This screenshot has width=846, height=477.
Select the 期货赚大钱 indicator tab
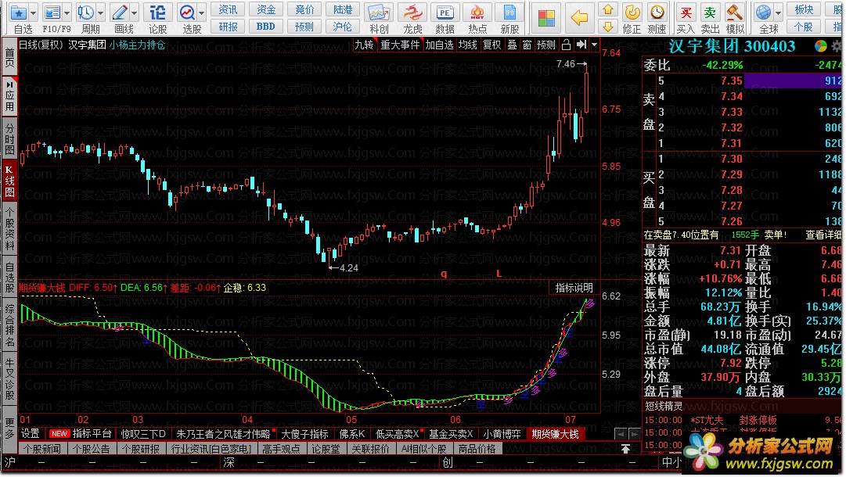point(555,434)
